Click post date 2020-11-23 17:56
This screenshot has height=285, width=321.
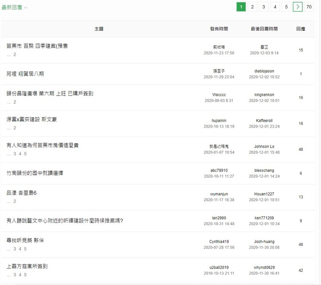pos(219,53)
